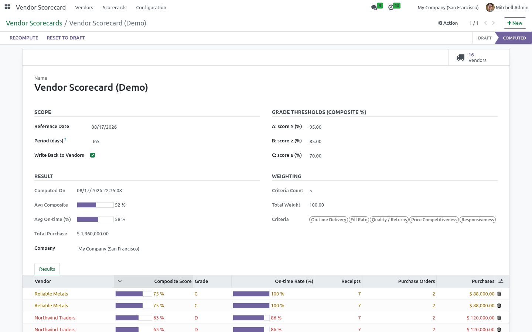Open the Company field dropdown in the form
The width and height of the screenshot is (532, 332).
[x=168, y=249]
